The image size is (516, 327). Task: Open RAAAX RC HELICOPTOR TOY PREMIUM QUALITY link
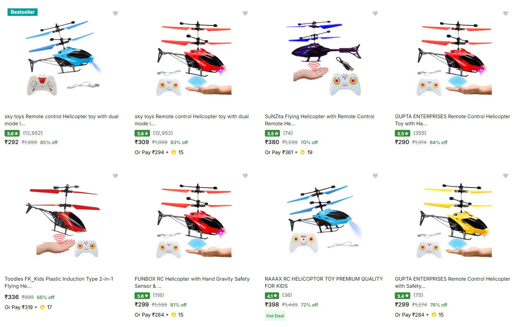[324, 282]
